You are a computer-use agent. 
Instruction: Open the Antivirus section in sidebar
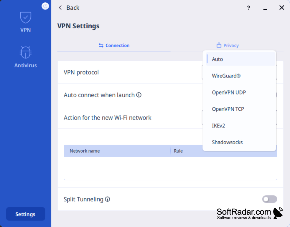[26, 57]
